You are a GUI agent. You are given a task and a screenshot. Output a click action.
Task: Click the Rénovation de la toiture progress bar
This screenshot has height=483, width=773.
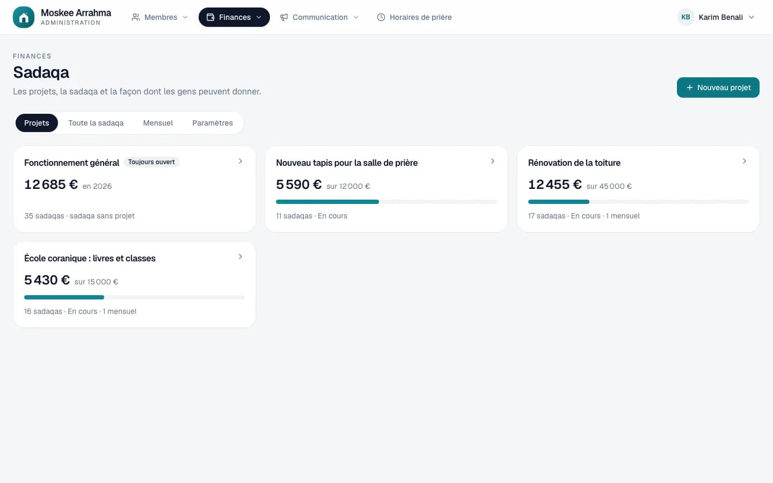click(x=638, y=202)
